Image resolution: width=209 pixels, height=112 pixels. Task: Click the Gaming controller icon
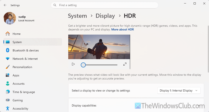pos(7,100)
